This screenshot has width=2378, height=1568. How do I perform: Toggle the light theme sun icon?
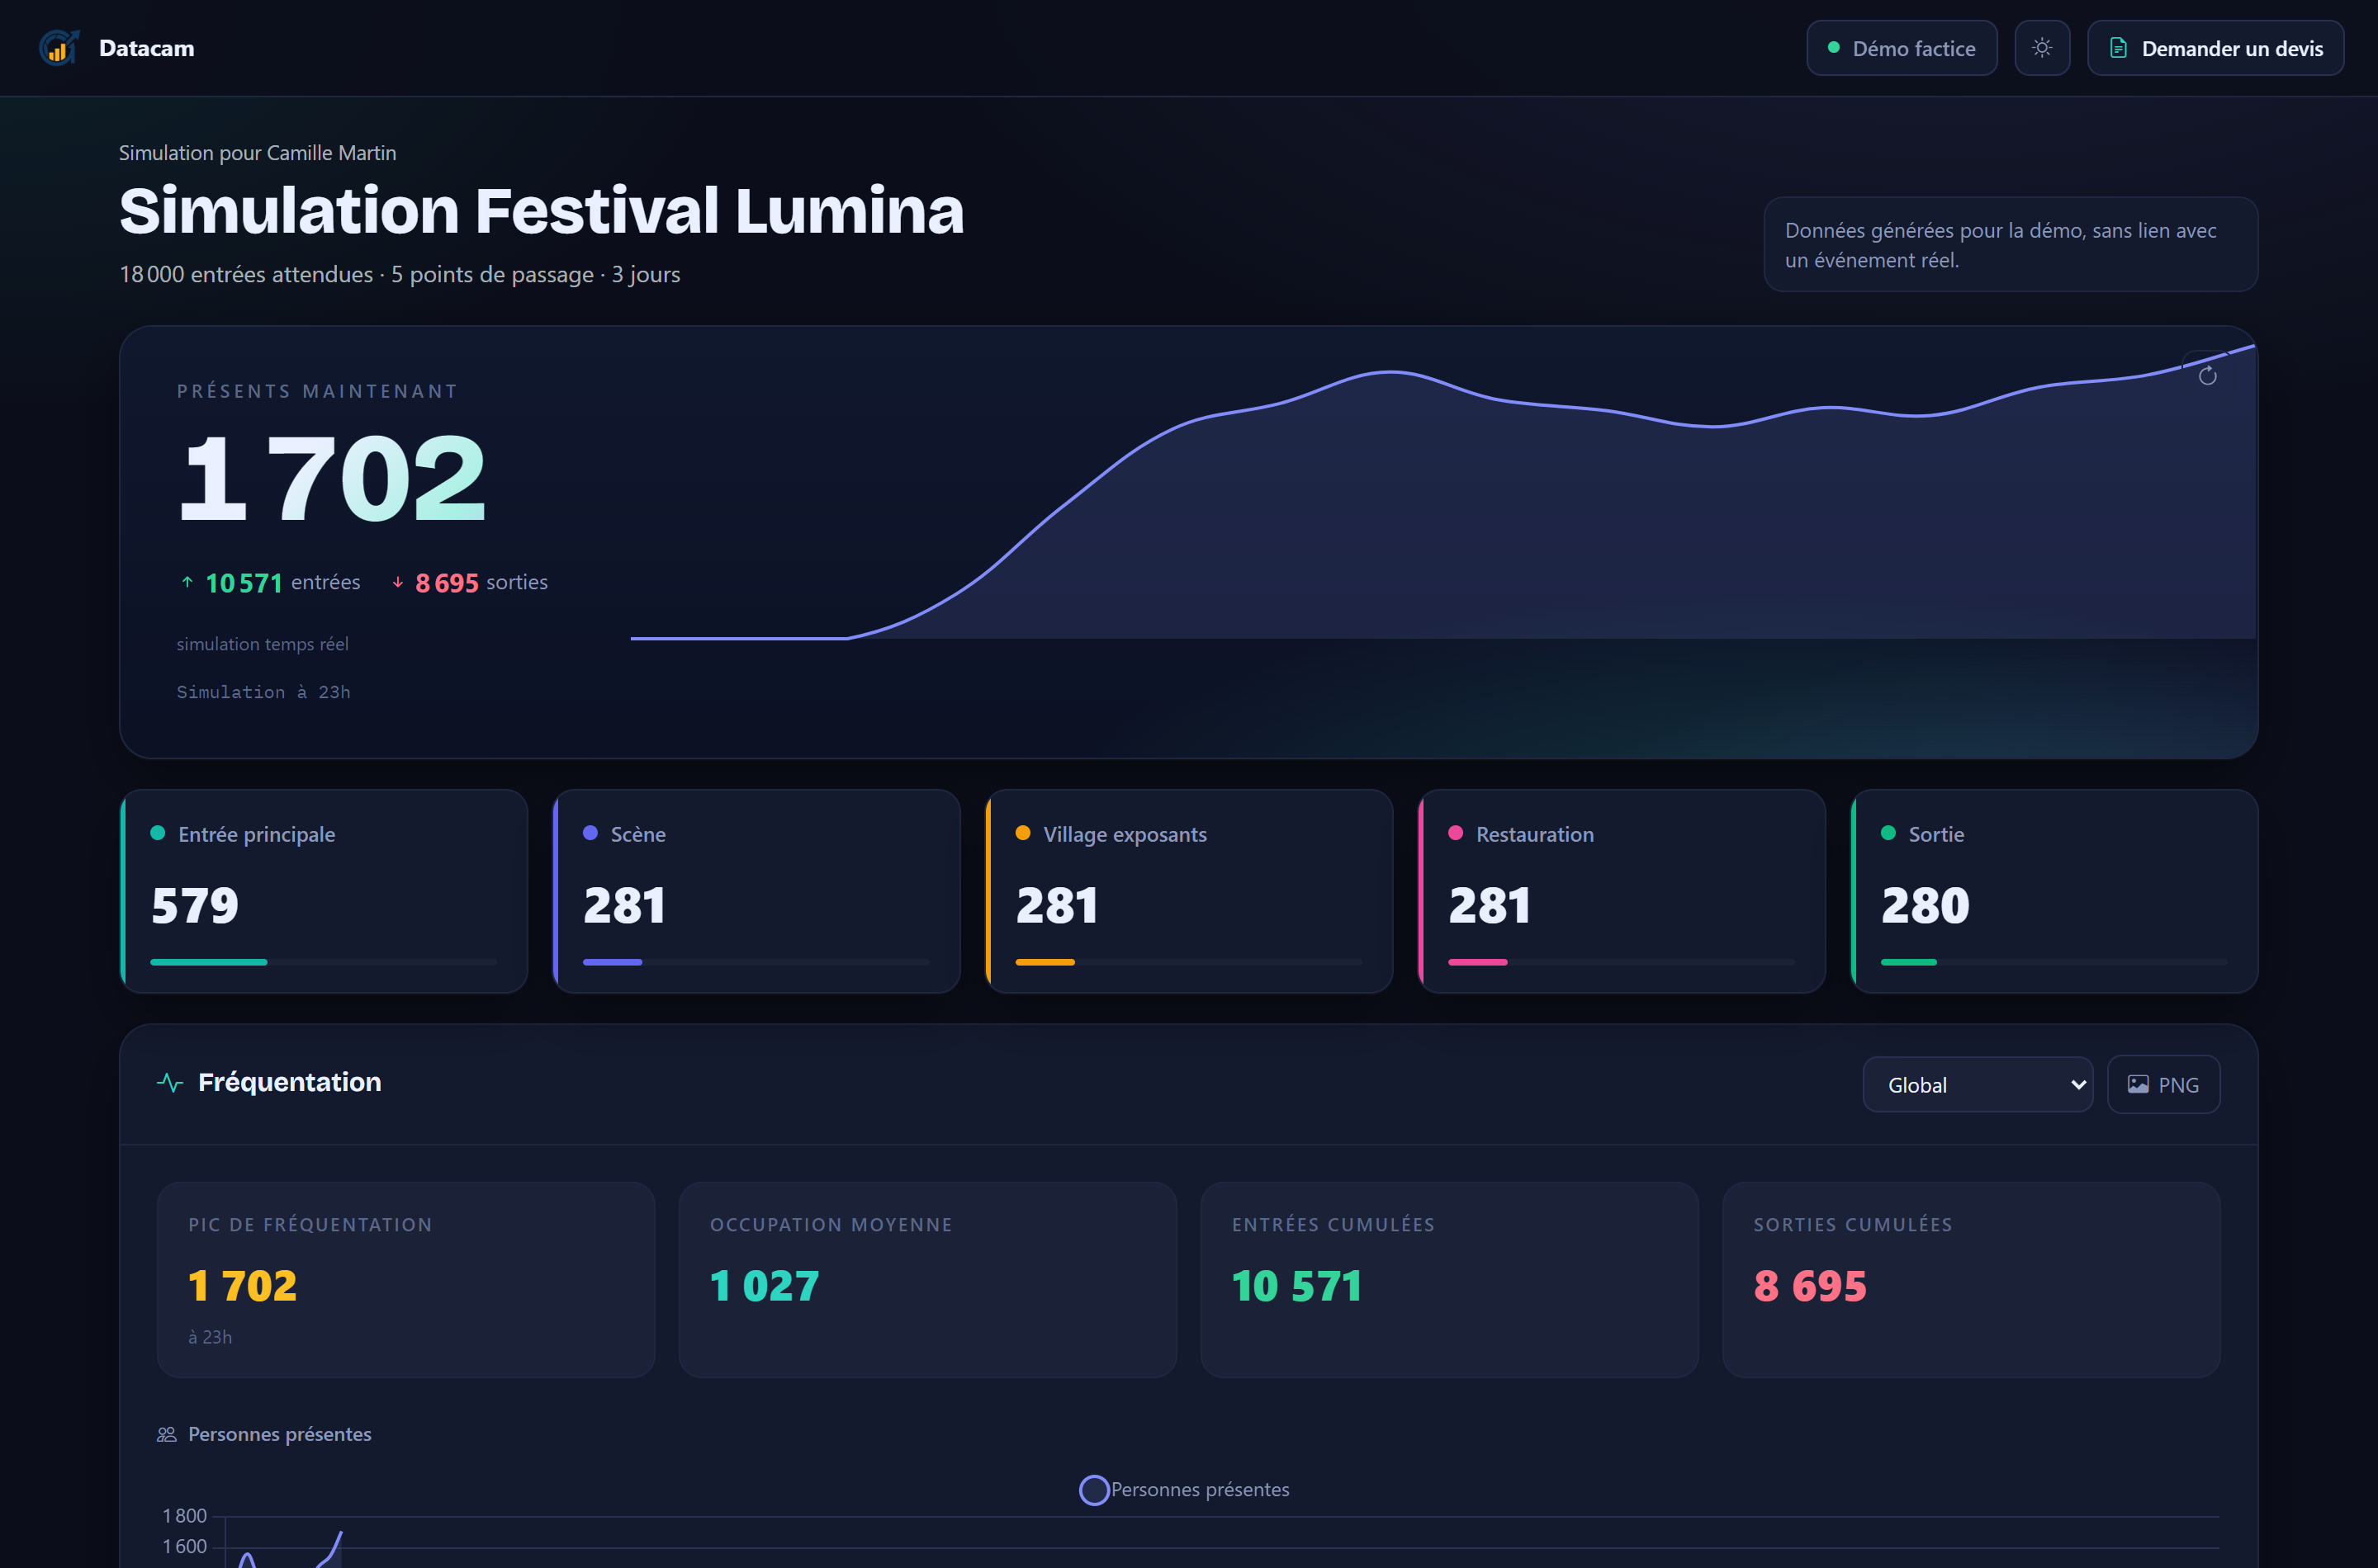(2042, 48)
